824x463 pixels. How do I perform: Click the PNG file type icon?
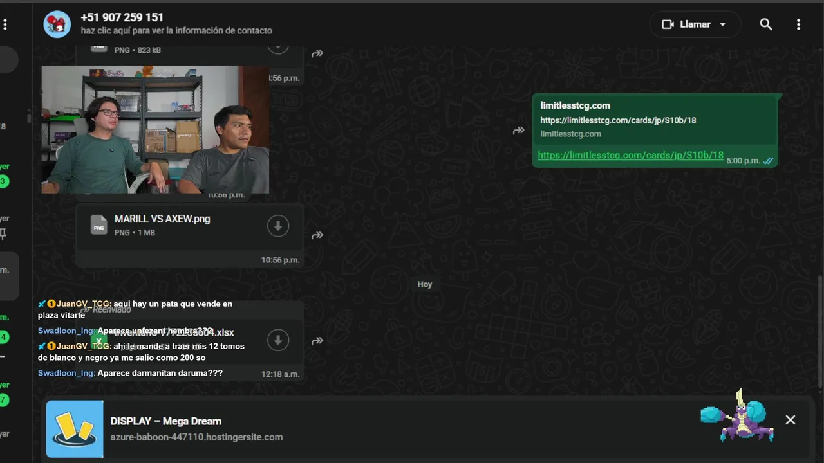tap(98, 225)
